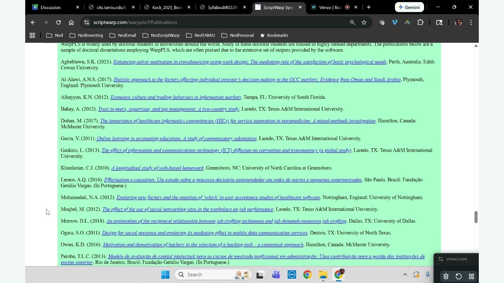This screenshot has width=504, height=283.
Task: Launch Microsoft Teams from the taskbar
Action: click(x=276, y=275)
